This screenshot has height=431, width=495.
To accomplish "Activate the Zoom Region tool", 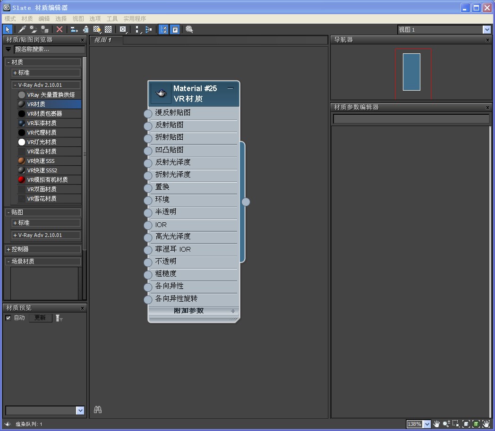I will [x=456, y=424].
